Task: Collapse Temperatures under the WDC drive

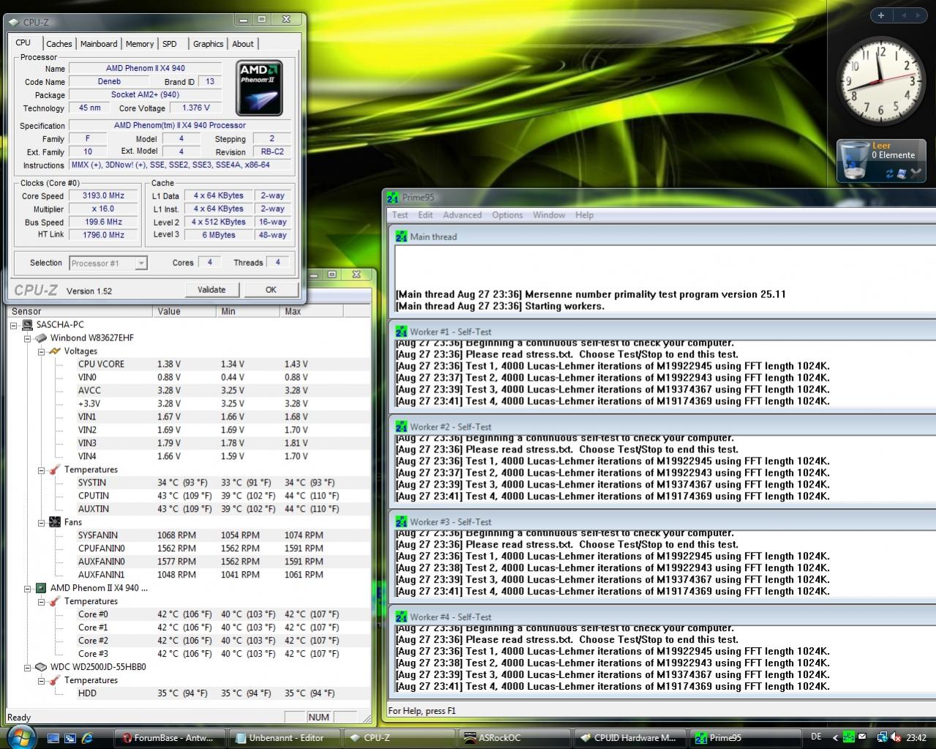Action: 41,680
